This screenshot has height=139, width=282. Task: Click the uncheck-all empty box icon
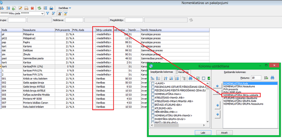204,78
